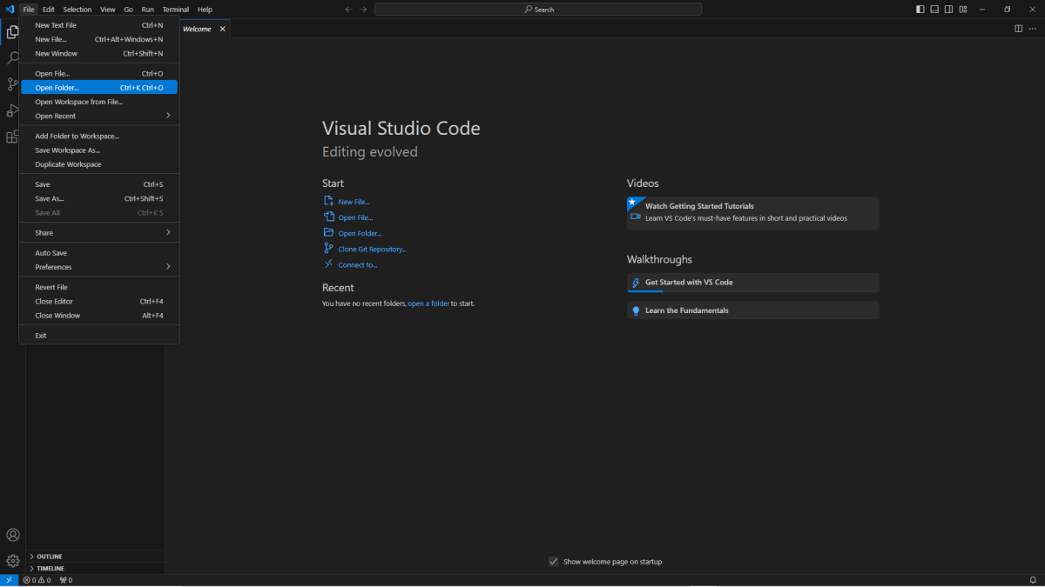Click Clone Git Repository... link
The height and width of the screenshot is (587, 1045).
click(x=373, y=249)
